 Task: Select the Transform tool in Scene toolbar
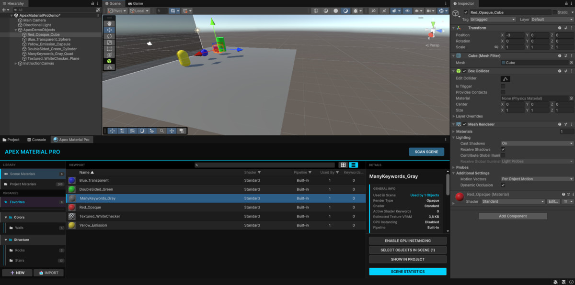click(109, 55)
